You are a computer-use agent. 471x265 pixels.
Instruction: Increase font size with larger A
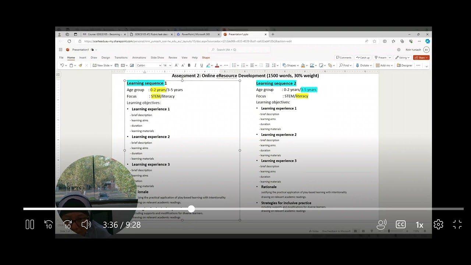click(176, 65)
